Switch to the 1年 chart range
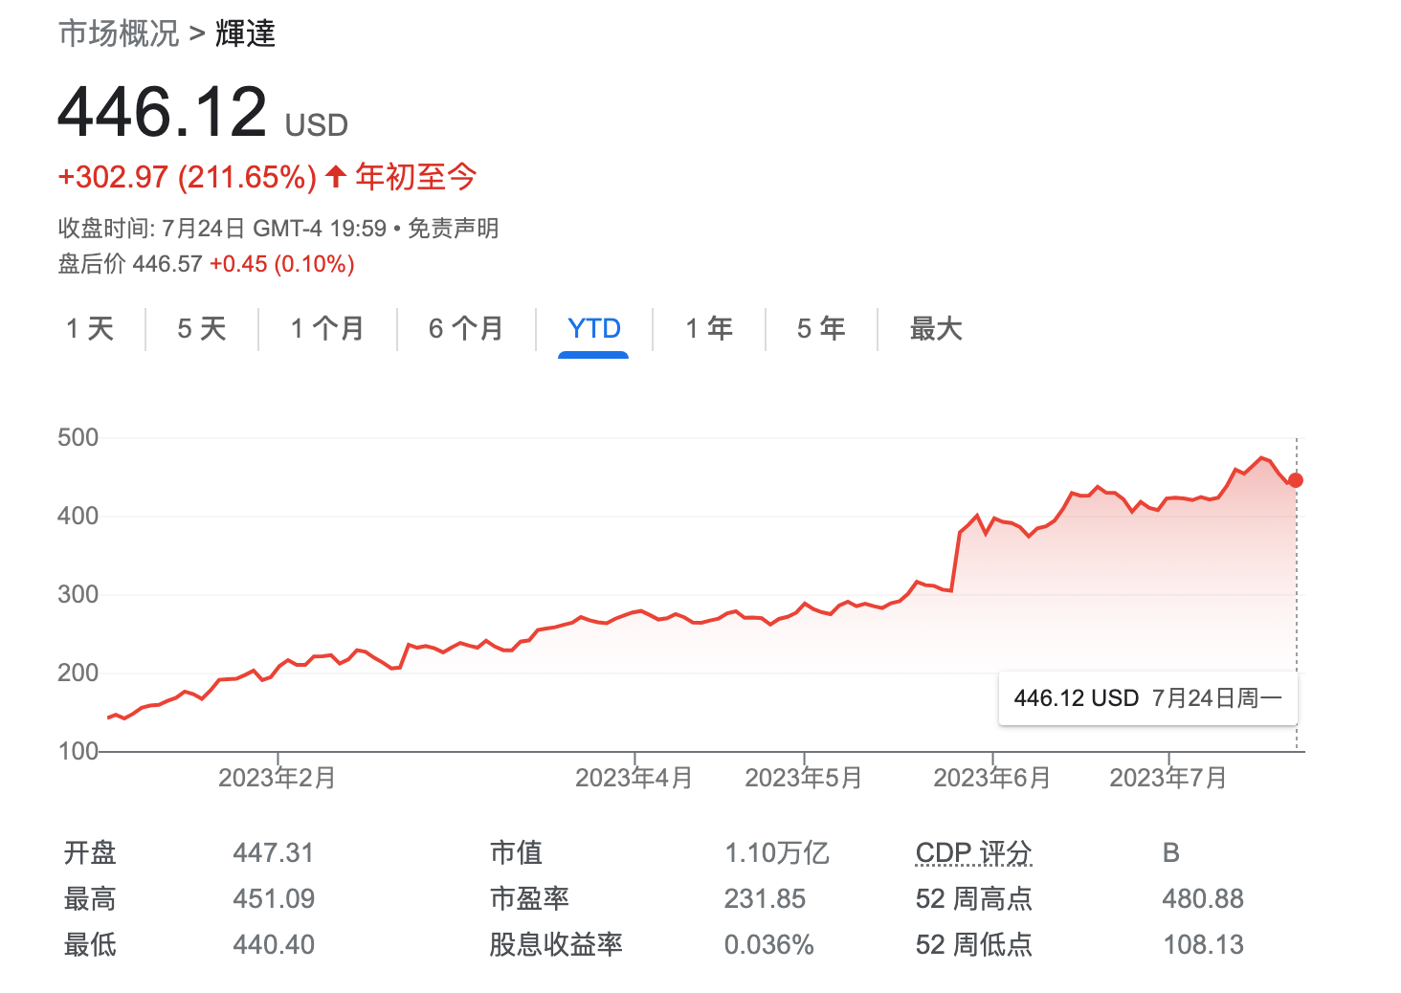Screen dimensions: 1401x993 click(707, 328)
